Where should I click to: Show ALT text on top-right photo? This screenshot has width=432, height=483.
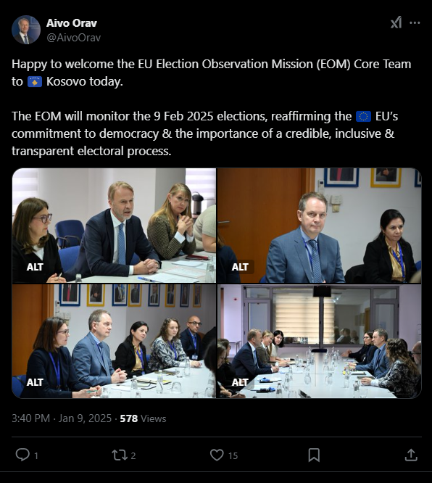tap(240, 267)
